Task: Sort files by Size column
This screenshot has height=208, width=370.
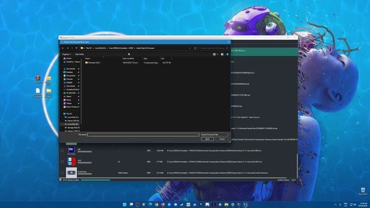Action: (x=162, y=58)
